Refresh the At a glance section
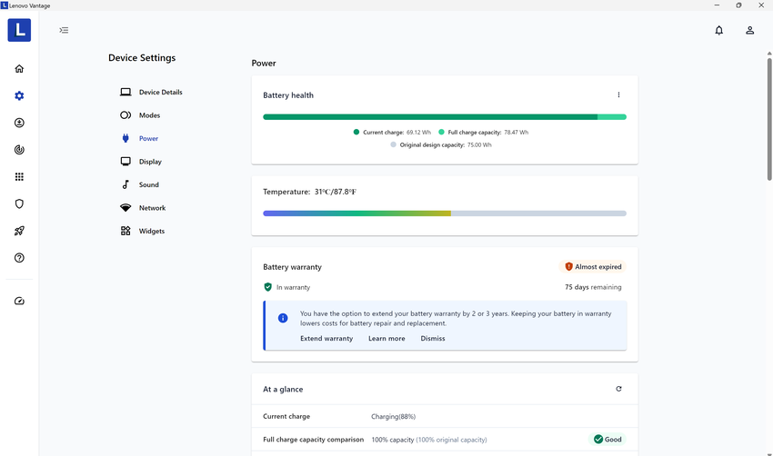The image size is (773, 456). [618, 389]
